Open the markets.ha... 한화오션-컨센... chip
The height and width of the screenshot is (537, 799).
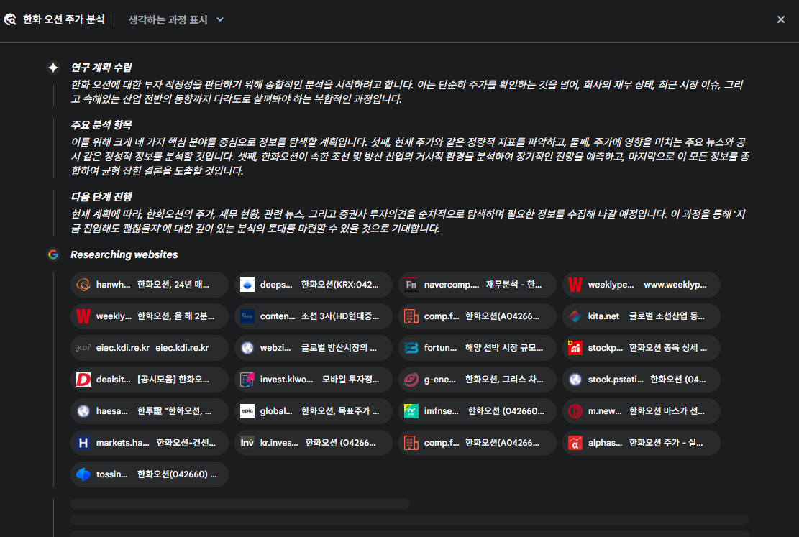(x=150, y=442)
